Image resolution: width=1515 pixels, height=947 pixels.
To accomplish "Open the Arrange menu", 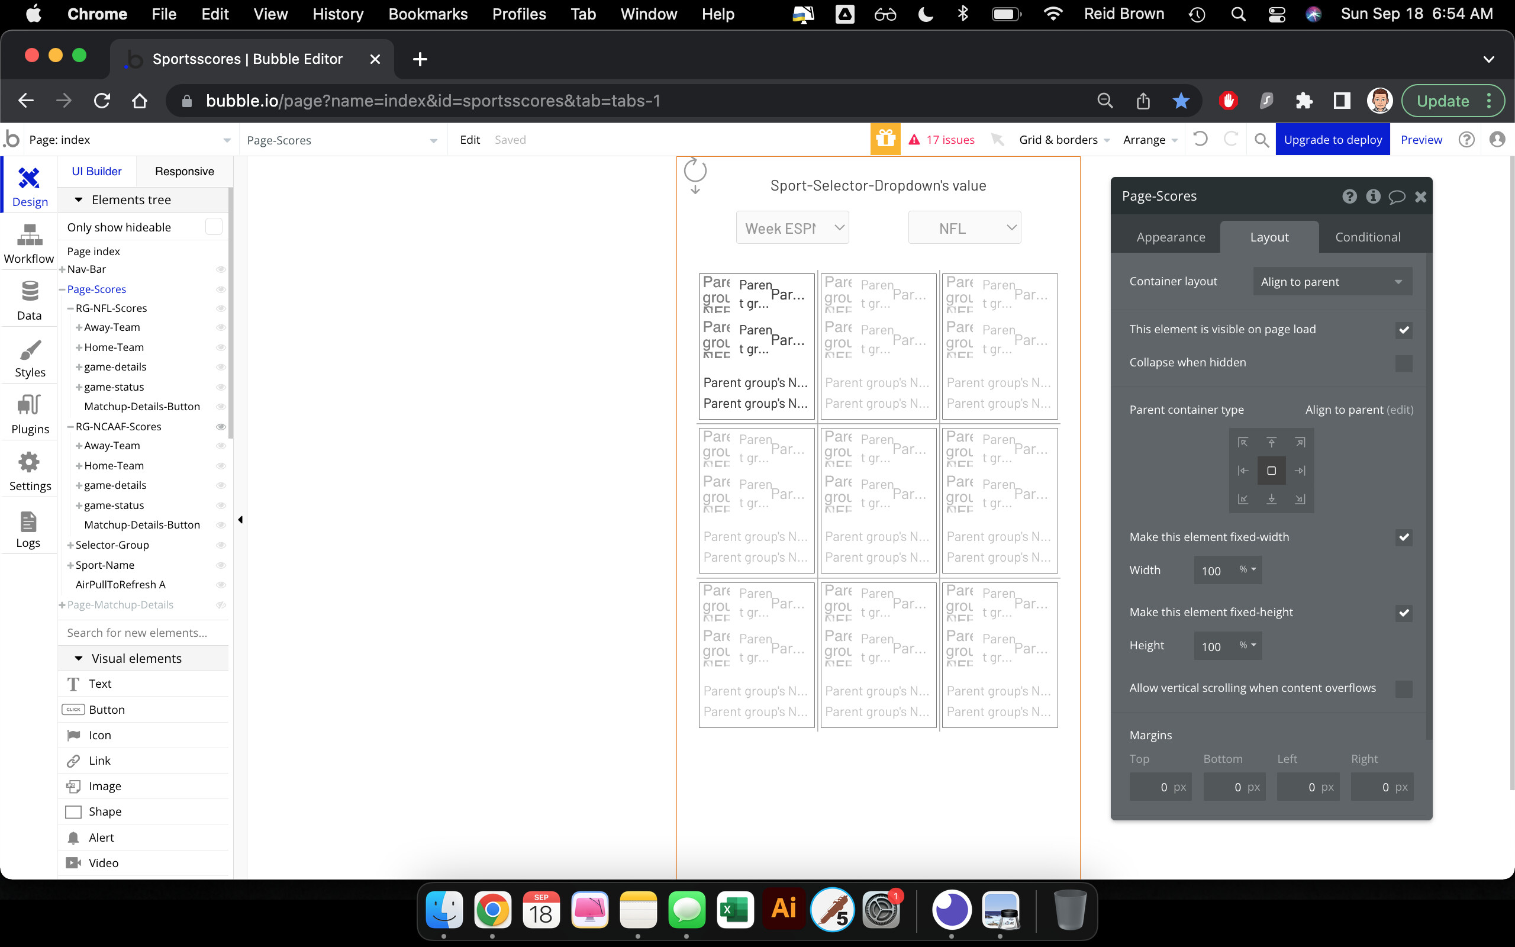I will pyautogui.click(x=1150, y=140).
